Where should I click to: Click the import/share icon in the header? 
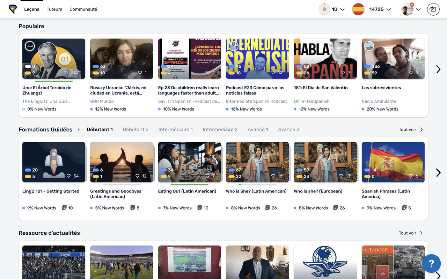tap(433, 9)
